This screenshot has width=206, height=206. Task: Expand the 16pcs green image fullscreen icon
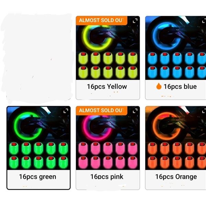(x=66, y=111)
